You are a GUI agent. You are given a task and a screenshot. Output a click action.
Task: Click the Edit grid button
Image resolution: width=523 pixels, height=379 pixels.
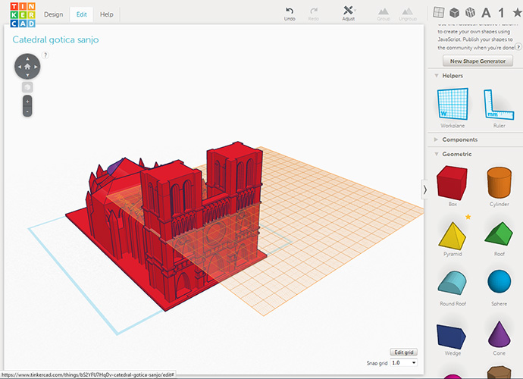pos(403,352)
